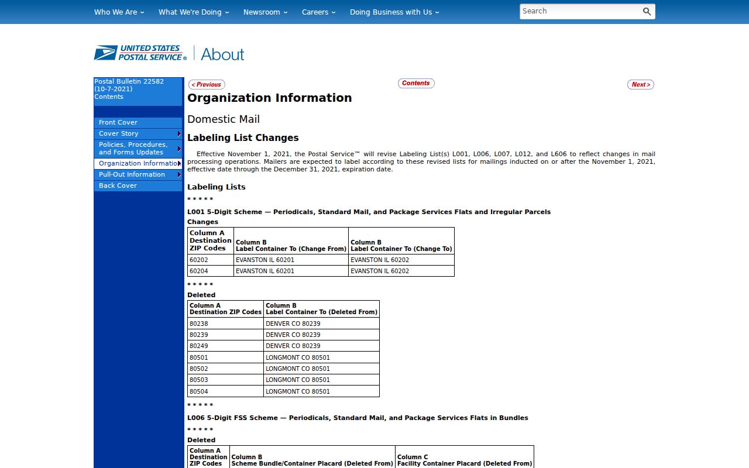Click the About header link
This screenshot has width=749, height=468.
coord(222,54)
